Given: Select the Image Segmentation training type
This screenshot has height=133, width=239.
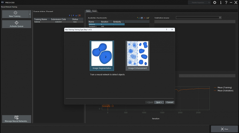Looking at the screenshot, I should tap(102, 55).
